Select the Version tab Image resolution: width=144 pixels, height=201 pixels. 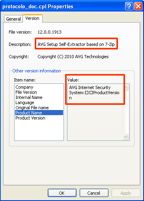(32, 18)
